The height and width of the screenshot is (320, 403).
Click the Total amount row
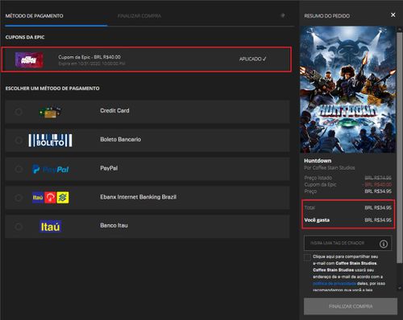[348, 207]
